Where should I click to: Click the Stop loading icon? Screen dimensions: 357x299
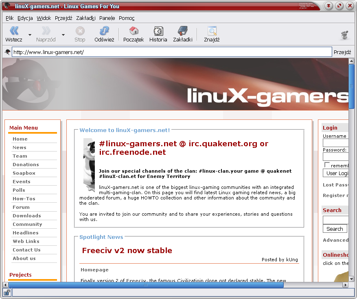[x=80, y=31]
